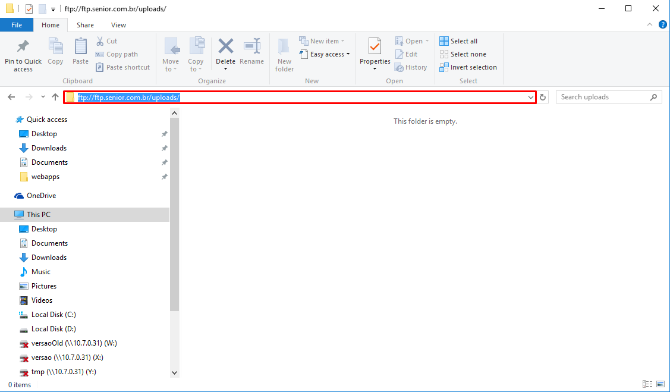Select the Cut icon

coord(101,40)
